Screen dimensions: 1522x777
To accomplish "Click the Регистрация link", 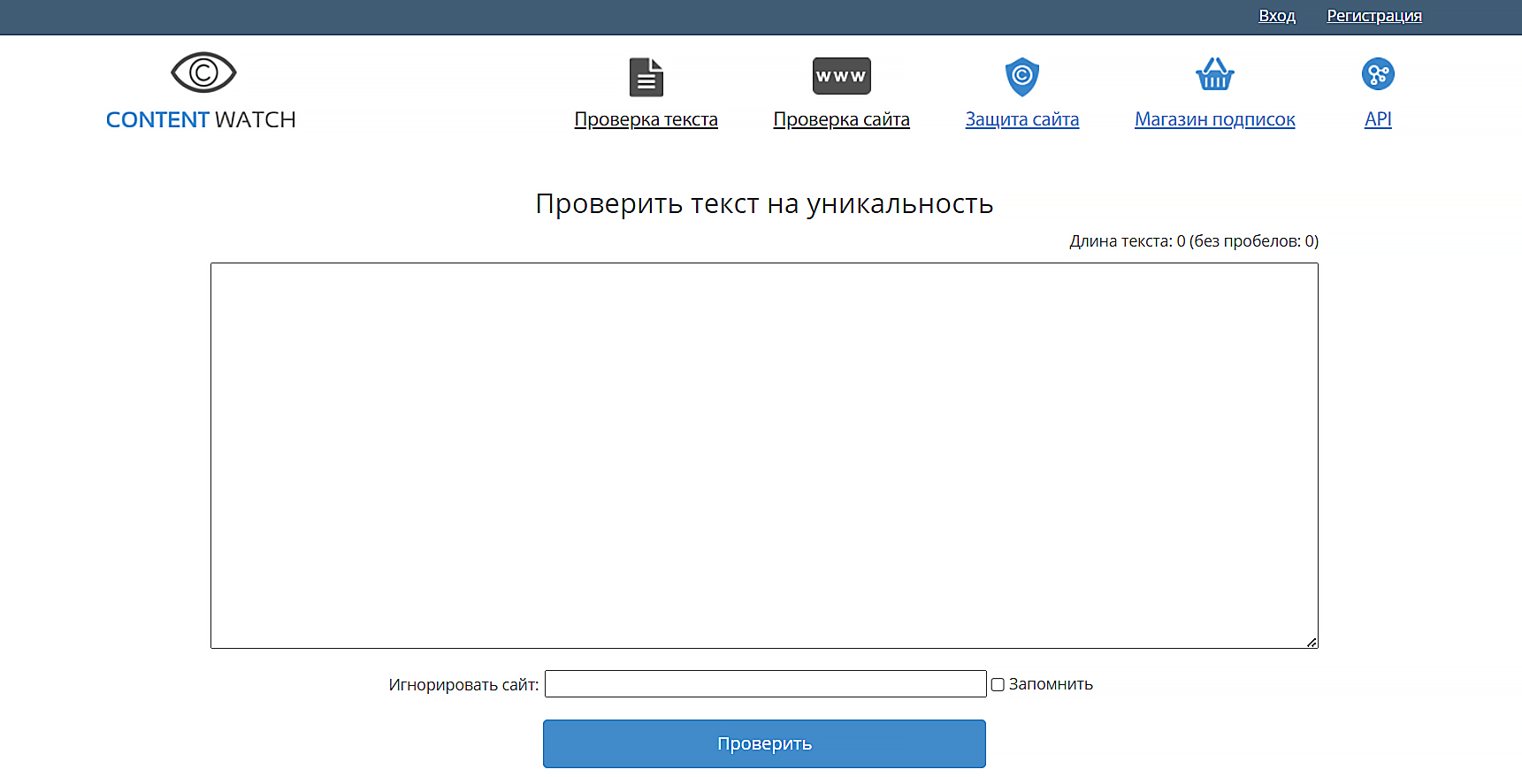I will (1374, 16).
